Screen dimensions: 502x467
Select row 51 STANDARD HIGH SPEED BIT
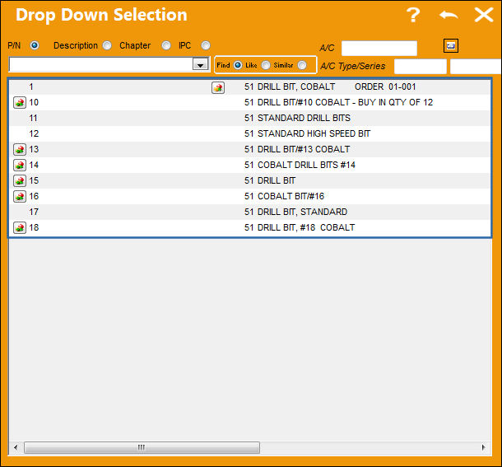click(x=250, y=133)
